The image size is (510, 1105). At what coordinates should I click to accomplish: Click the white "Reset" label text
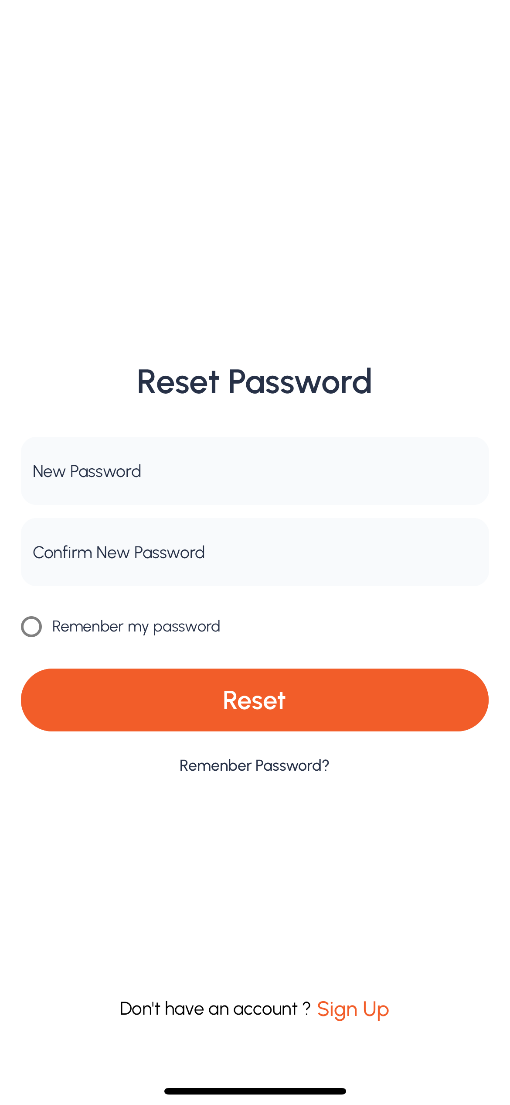254,700
